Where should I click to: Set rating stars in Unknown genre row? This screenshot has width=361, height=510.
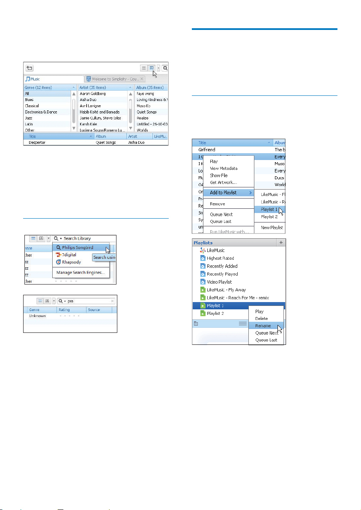[69, 316]
